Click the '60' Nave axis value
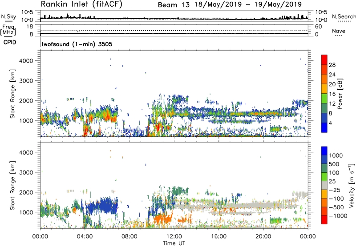Image resolution: width=356 pixels, height=246 pixels. 319,27
